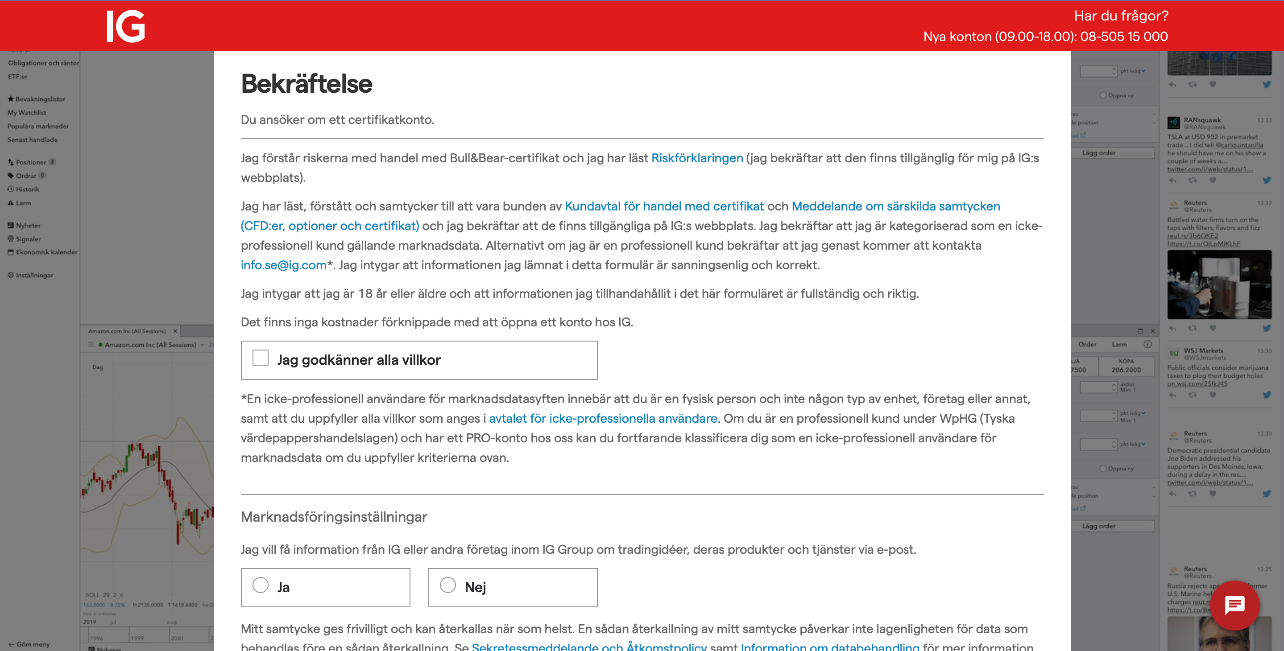
Task: Open Inställningar gear in sidebar
Action: [10, 275]
